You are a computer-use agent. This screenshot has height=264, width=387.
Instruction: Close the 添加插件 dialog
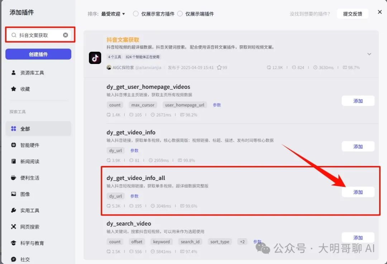(x=379, y=12)
